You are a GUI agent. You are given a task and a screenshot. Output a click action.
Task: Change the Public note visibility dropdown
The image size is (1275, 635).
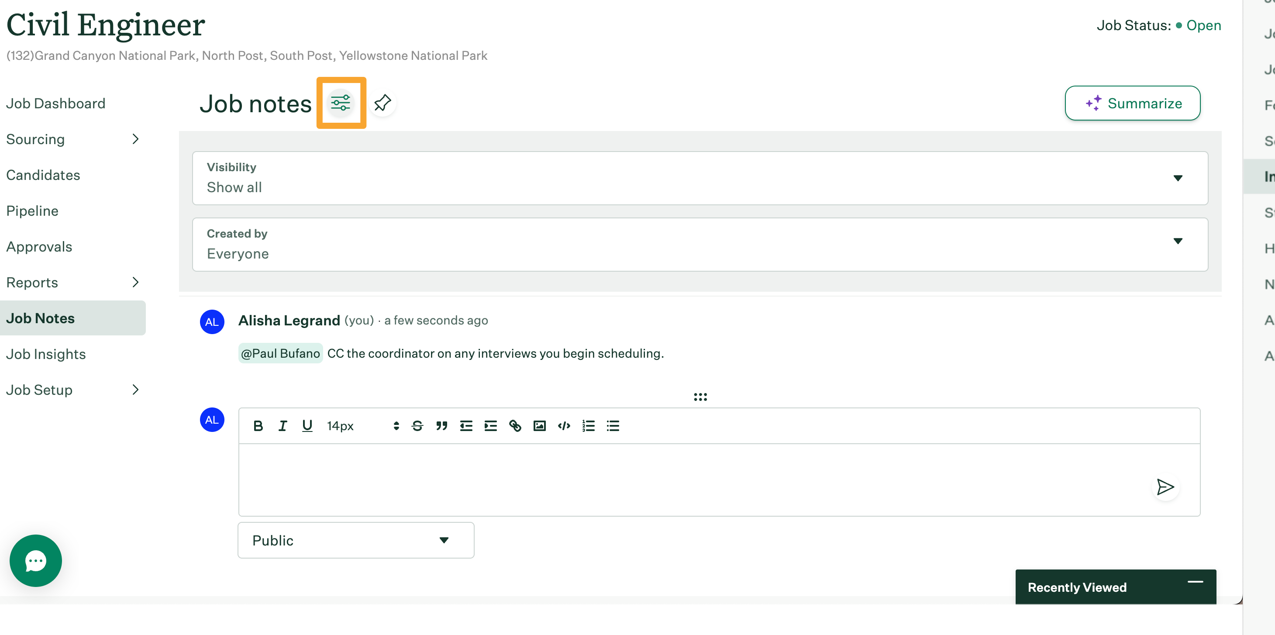point(355,540)
